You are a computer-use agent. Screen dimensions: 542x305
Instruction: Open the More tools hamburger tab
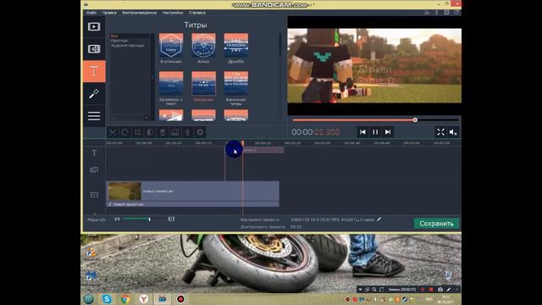point(94,116)
